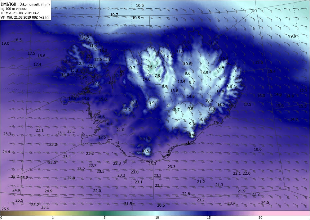The width and height of the screenshot is (310, 220).
Task: Click the value 17.6 on the map
Action: tap(102, 137)
